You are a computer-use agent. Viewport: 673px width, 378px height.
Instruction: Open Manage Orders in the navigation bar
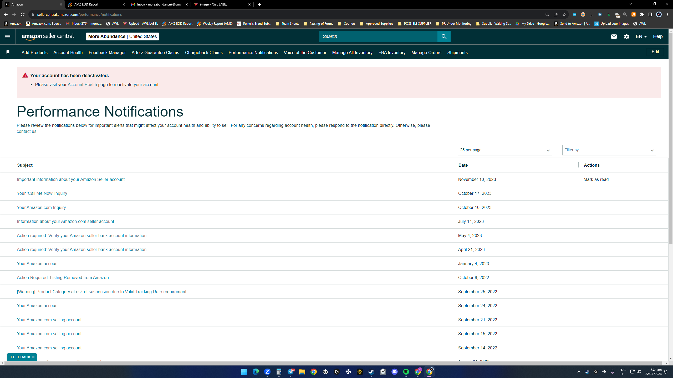point(426,52)
